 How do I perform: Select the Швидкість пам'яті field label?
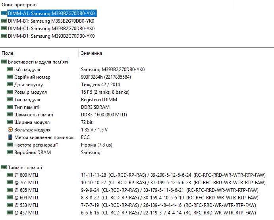[34, 115]
